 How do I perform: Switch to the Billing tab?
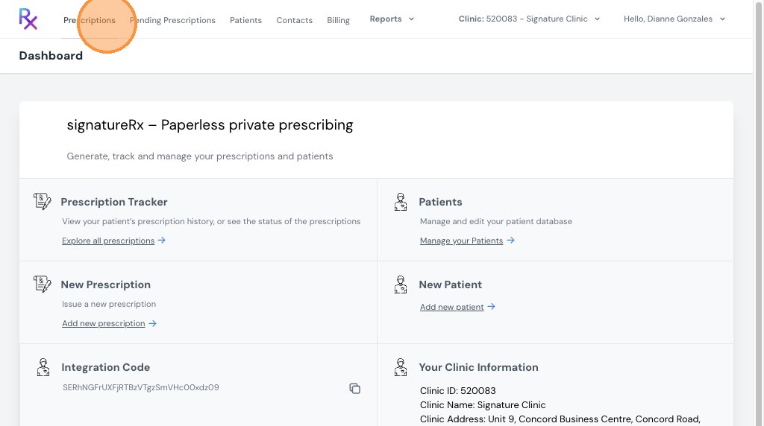coord(338,20)
